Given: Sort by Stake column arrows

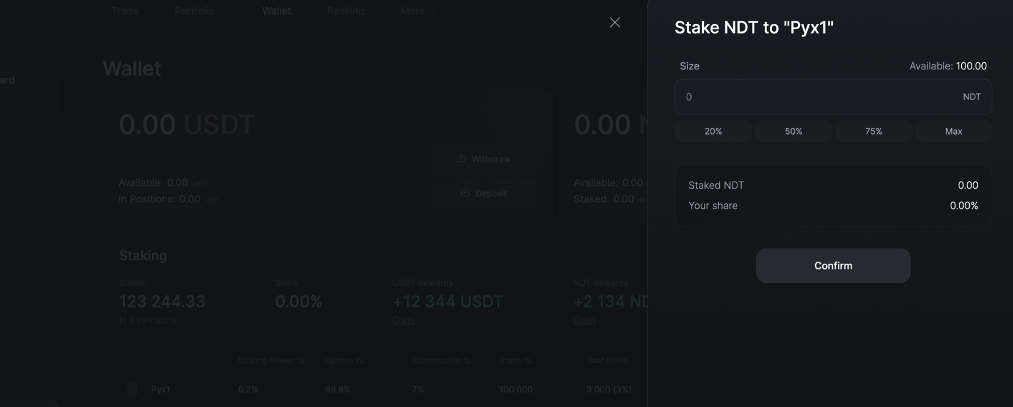Looking at the screenshot, I should (528, 361).
